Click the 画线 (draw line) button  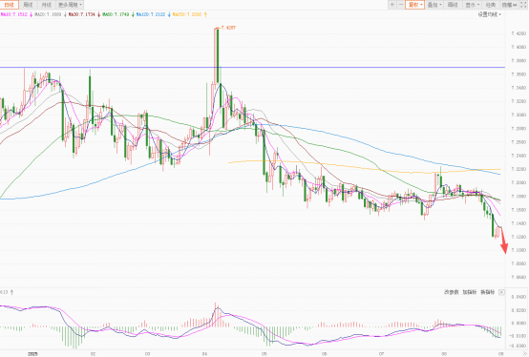[x=453, y=5]
